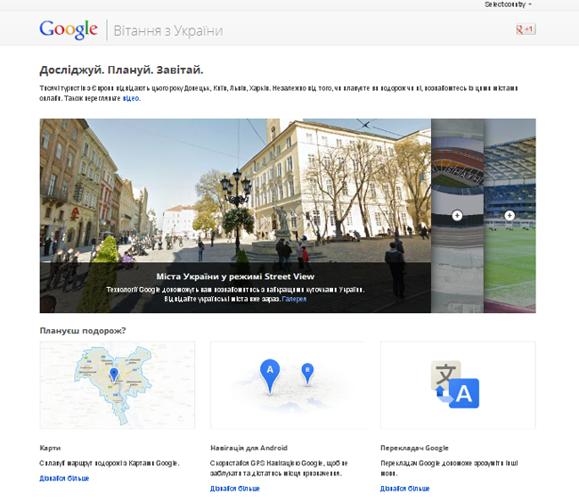Click the Плануєш подорож? section heading
The image size is (579, 502).
pos(83,331)
